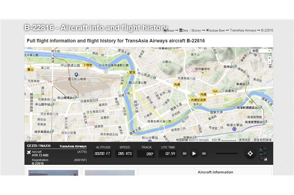Click the 內湖交流道 interchange label
Screen dimensions: 294x195
tap(198, 100)
